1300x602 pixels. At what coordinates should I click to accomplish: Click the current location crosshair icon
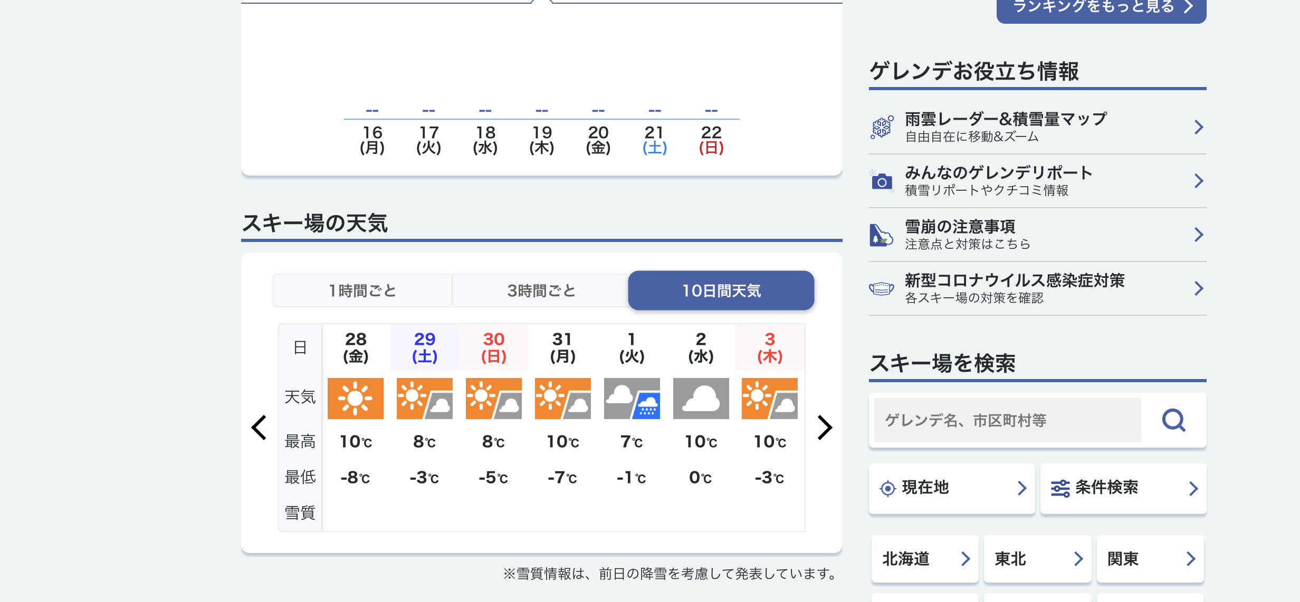[888, 489]
